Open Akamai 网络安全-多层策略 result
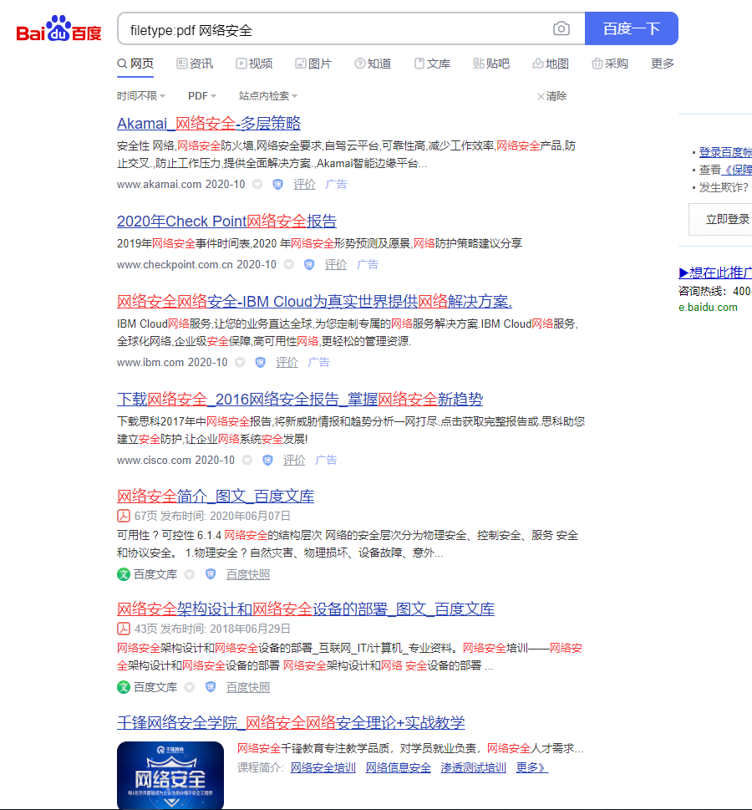Screen dimensions: 752x810 [x=209, y=124]
